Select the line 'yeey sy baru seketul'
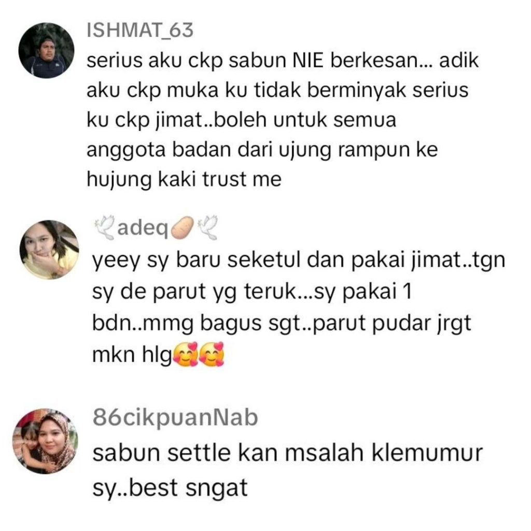 click(298, 261)
